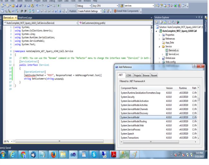Click the Component Name column header

(x=129, y=88)
